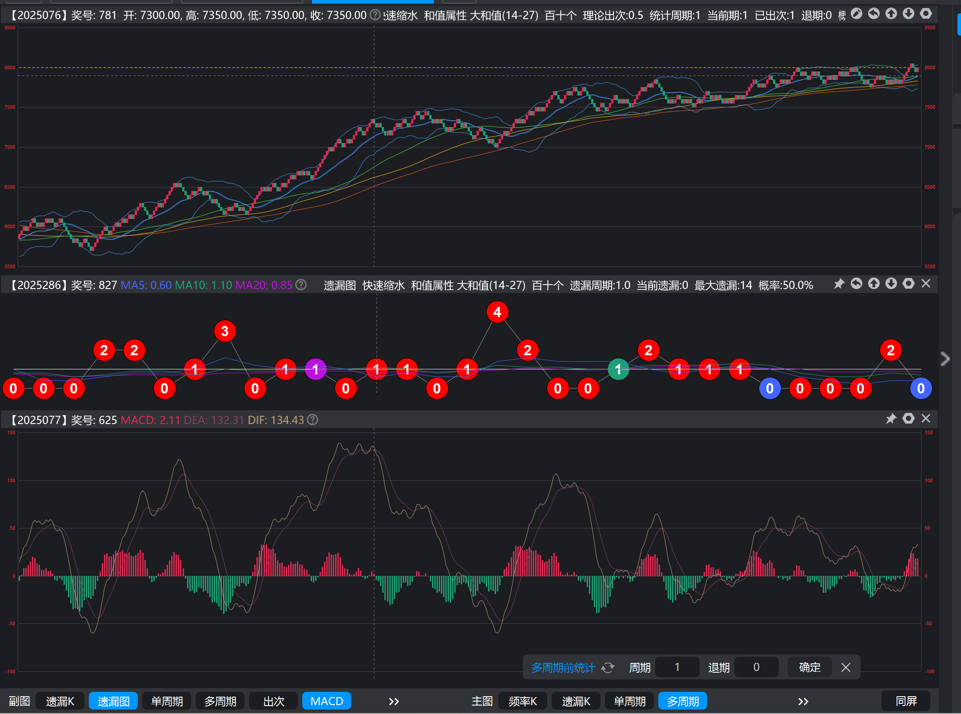961x714 pixels.
Task: Click the help question mark after MA20 value
Action: point(301,285)
